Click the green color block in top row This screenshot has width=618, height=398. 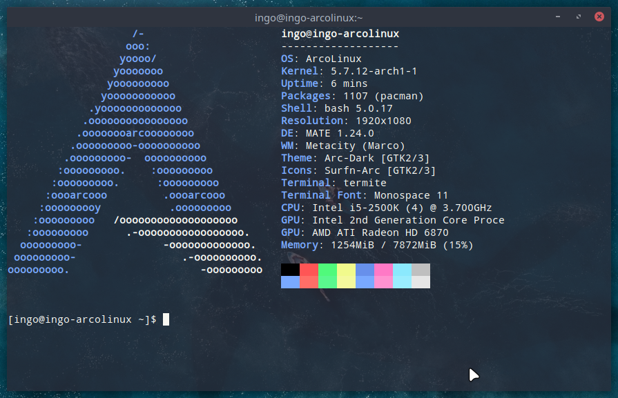[x=327, y=270]
